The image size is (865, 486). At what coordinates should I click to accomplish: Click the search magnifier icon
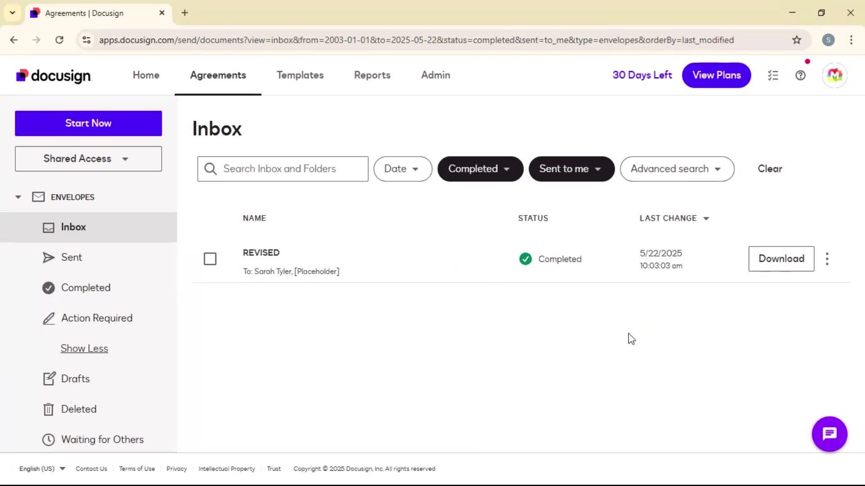click(210, 169)
